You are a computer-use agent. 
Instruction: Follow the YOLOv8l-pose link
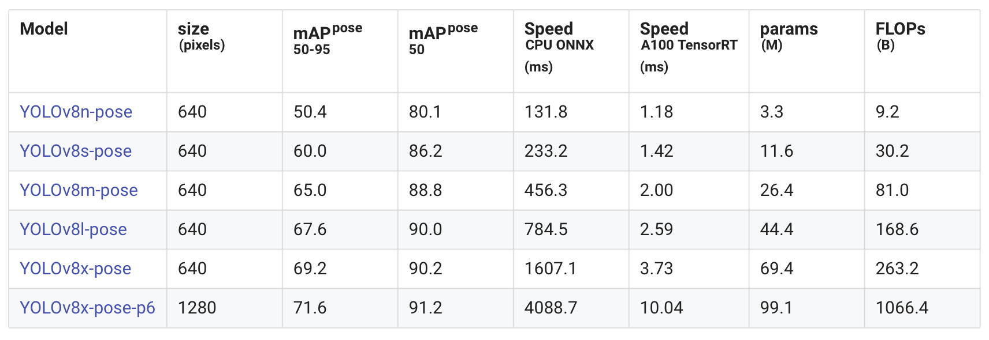[x=73, y=229]
